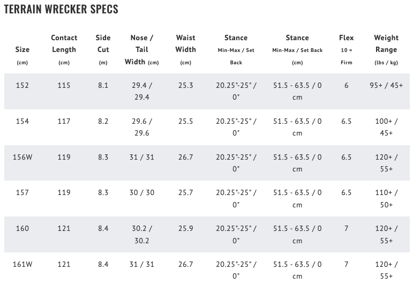The height and width of the screenshot is (284, 413).
Task: Select the Side Cut column header
Action: 103,44
